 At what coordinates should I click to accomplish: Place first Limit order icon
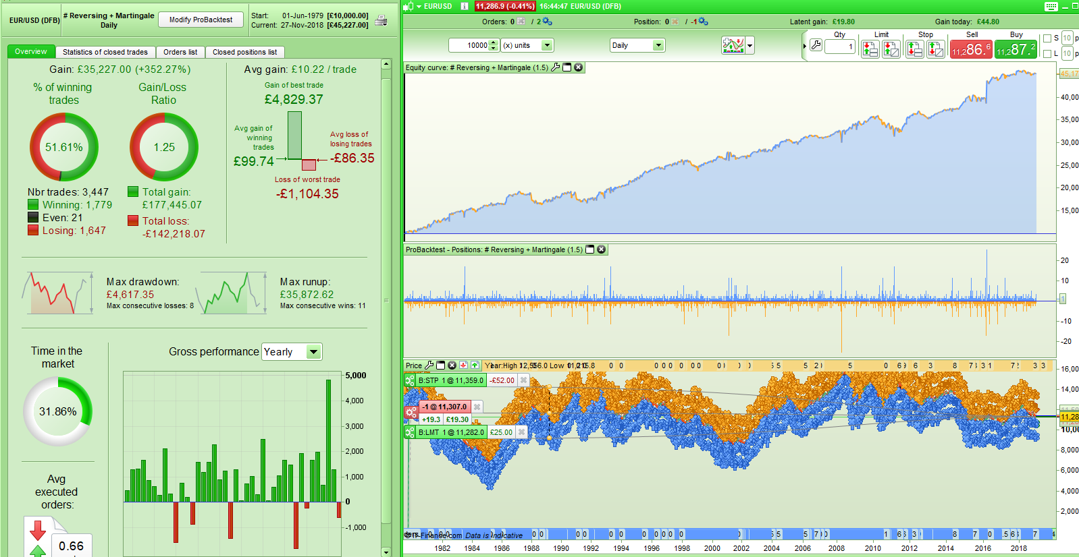(x=870, y=49)
